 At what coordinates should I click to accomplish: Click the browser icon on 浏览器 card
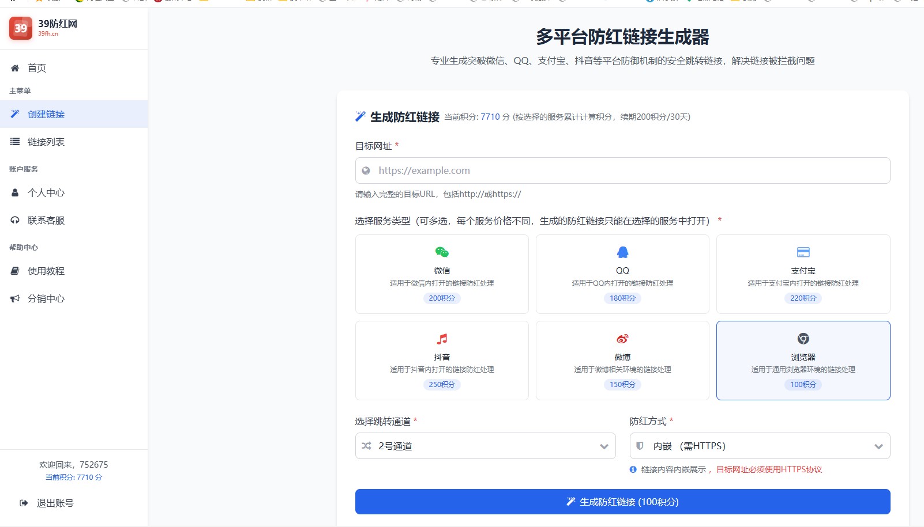tap(803, 338)
